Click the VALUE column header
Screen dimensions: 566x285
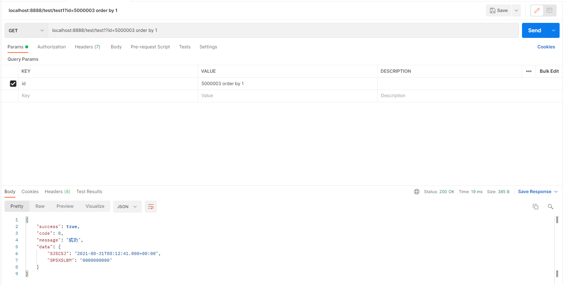[208, 71]
